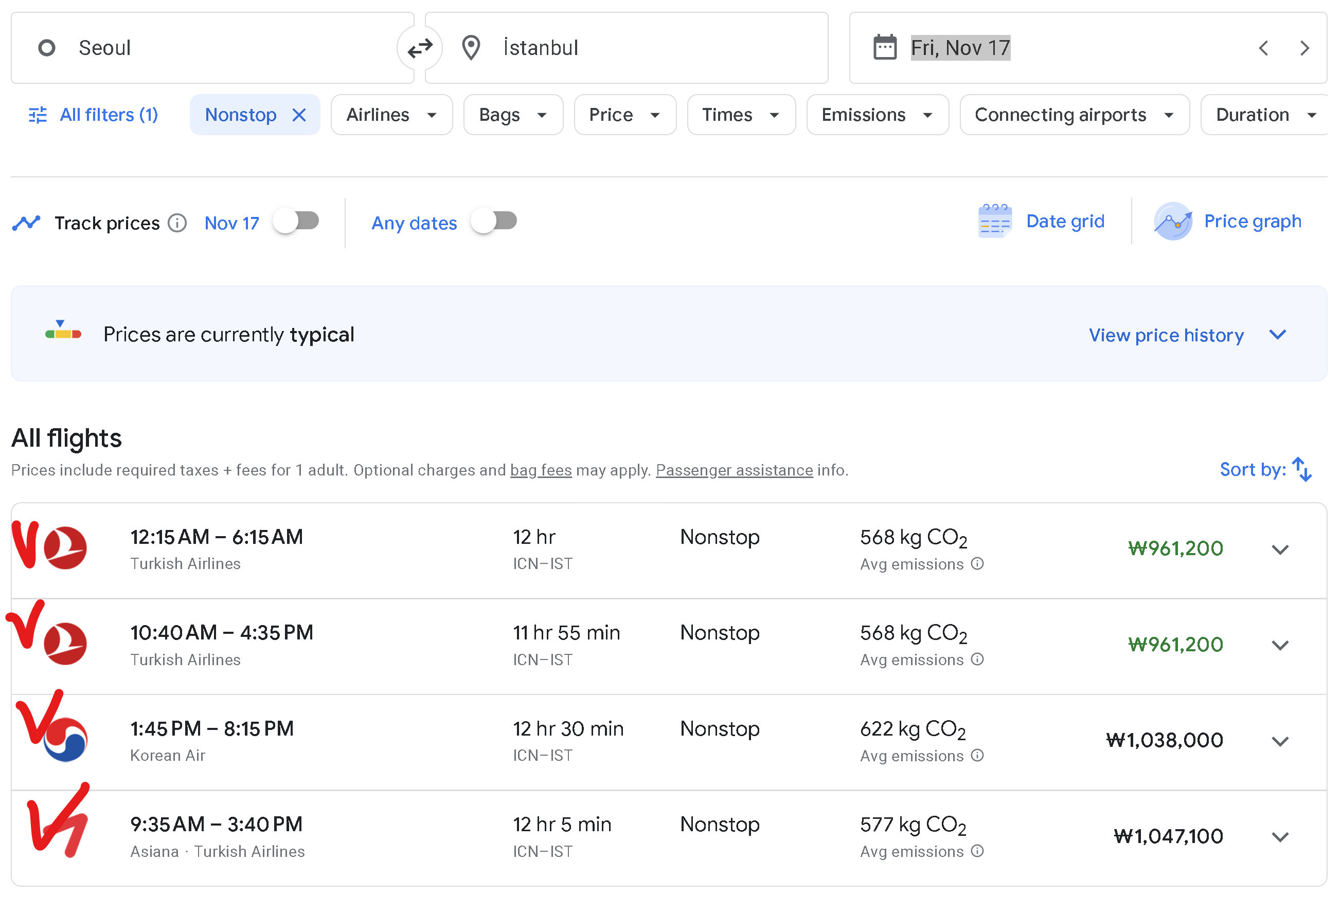The image size is (1341, 897).
Task: Click the 9:35 AM – 3:40 PM flight time
Action: pos(217,825)
